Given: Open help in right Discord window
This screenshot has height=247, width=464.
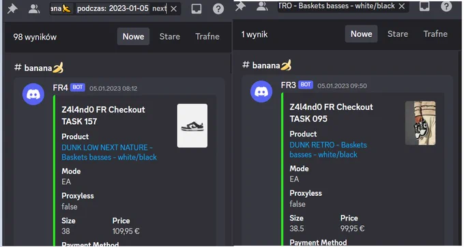Looking at the screenshot, I should tap(446, 6).
